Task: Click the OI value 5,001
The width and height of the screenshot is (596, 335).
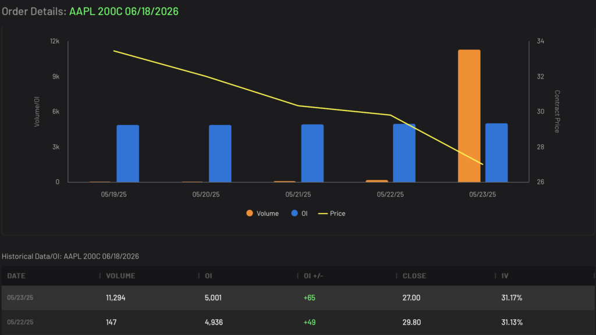Action: click(x=213, y=298)
